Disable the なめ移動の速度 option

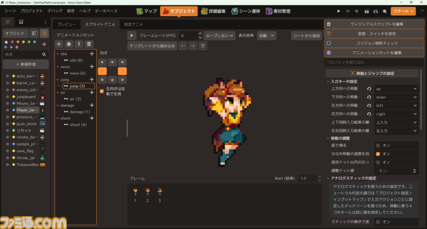click(x=378, y=154)
